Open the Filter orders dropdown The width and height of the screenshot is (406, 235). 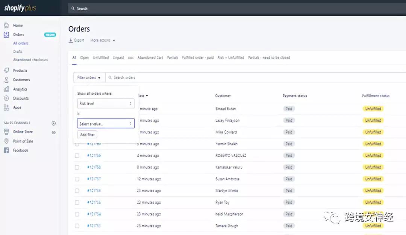point(89,77)
